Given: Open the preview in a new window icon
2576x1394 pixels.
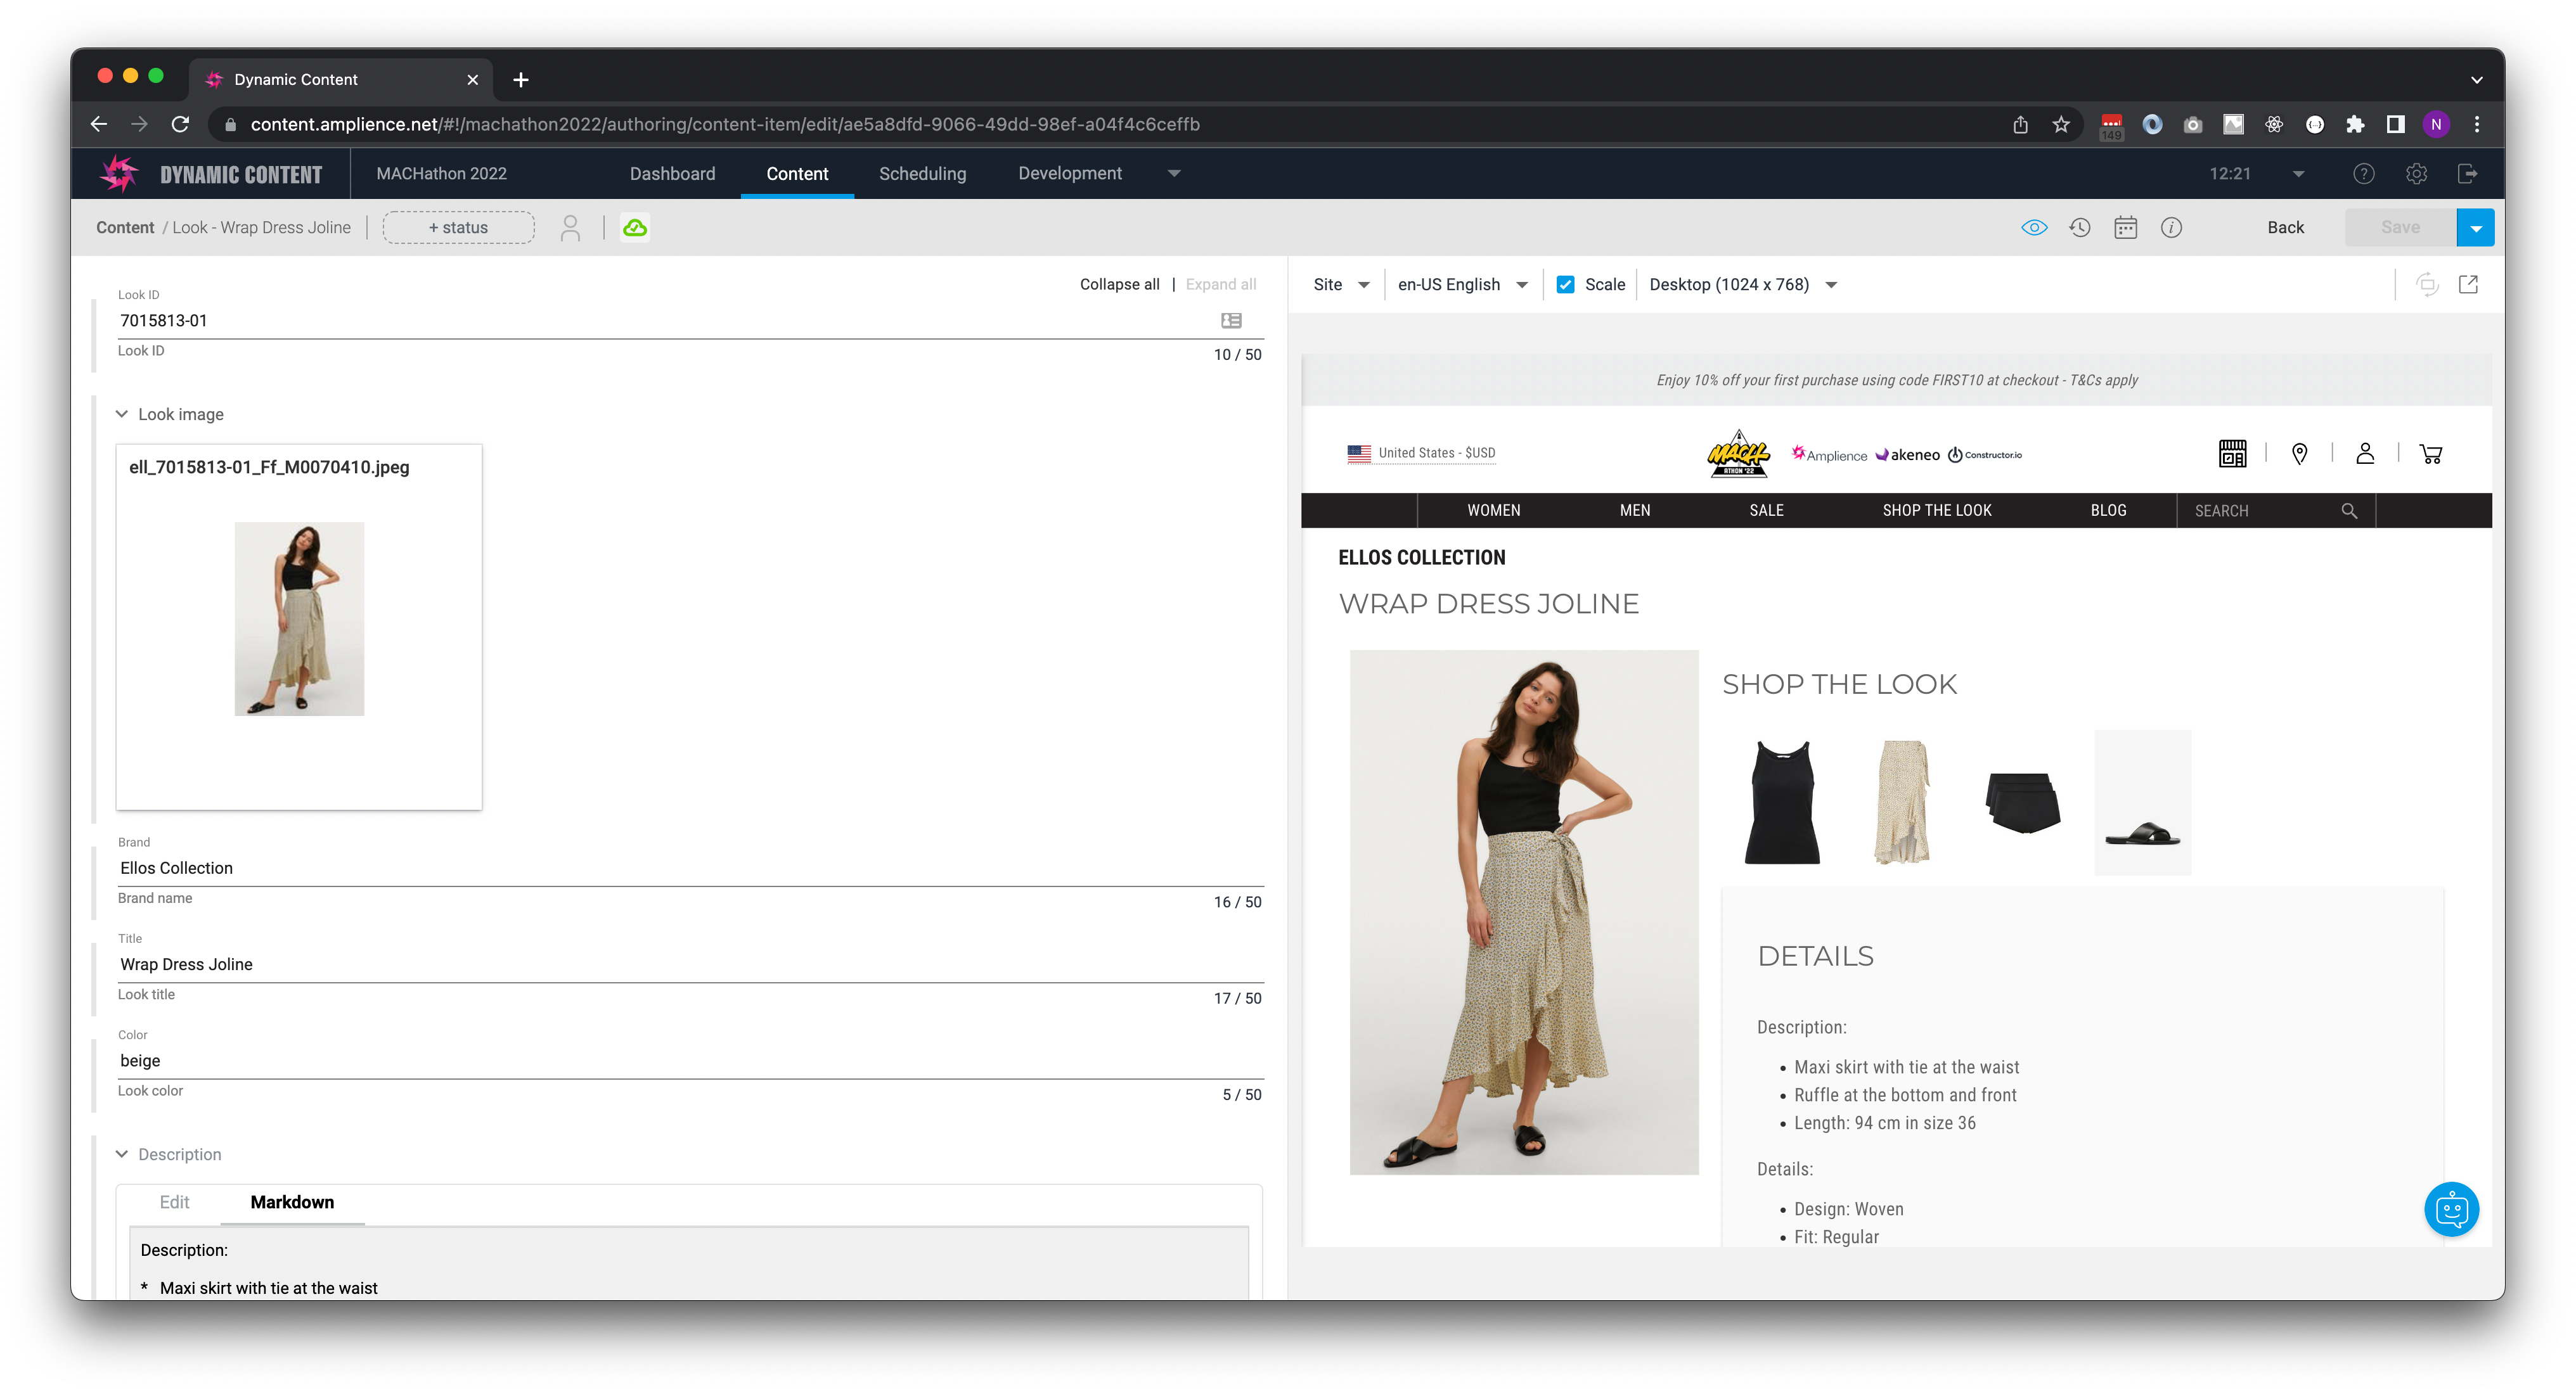Looking at the screenshot, I should coord(2468,284).
